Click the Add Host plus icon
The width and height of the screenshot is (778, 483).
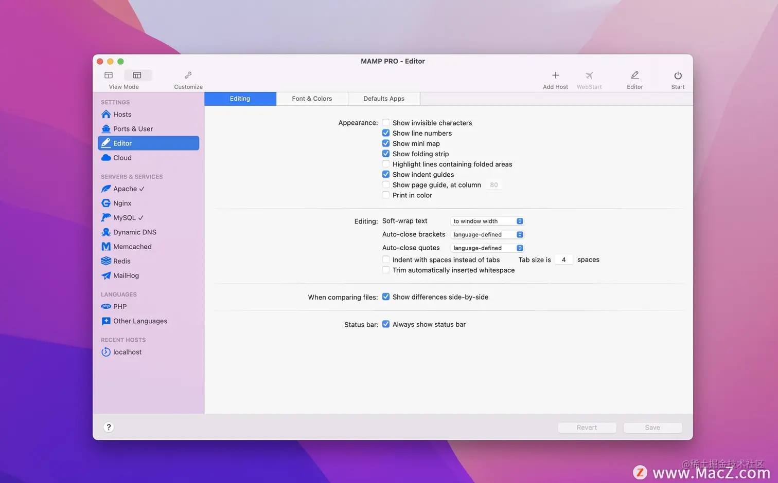(x=555, y=75)
